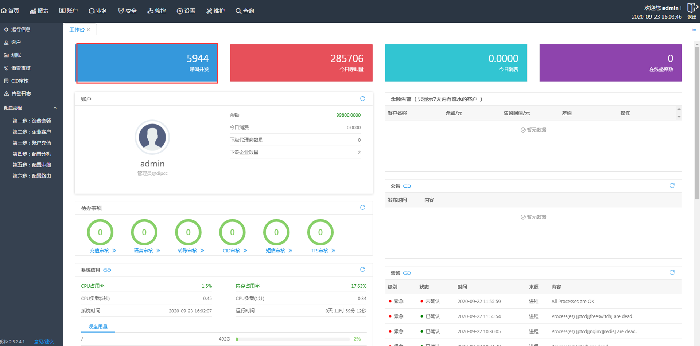Open the tab list icon at far right
The height and width of the screenshot is (346, 700).
click(694, 30)
